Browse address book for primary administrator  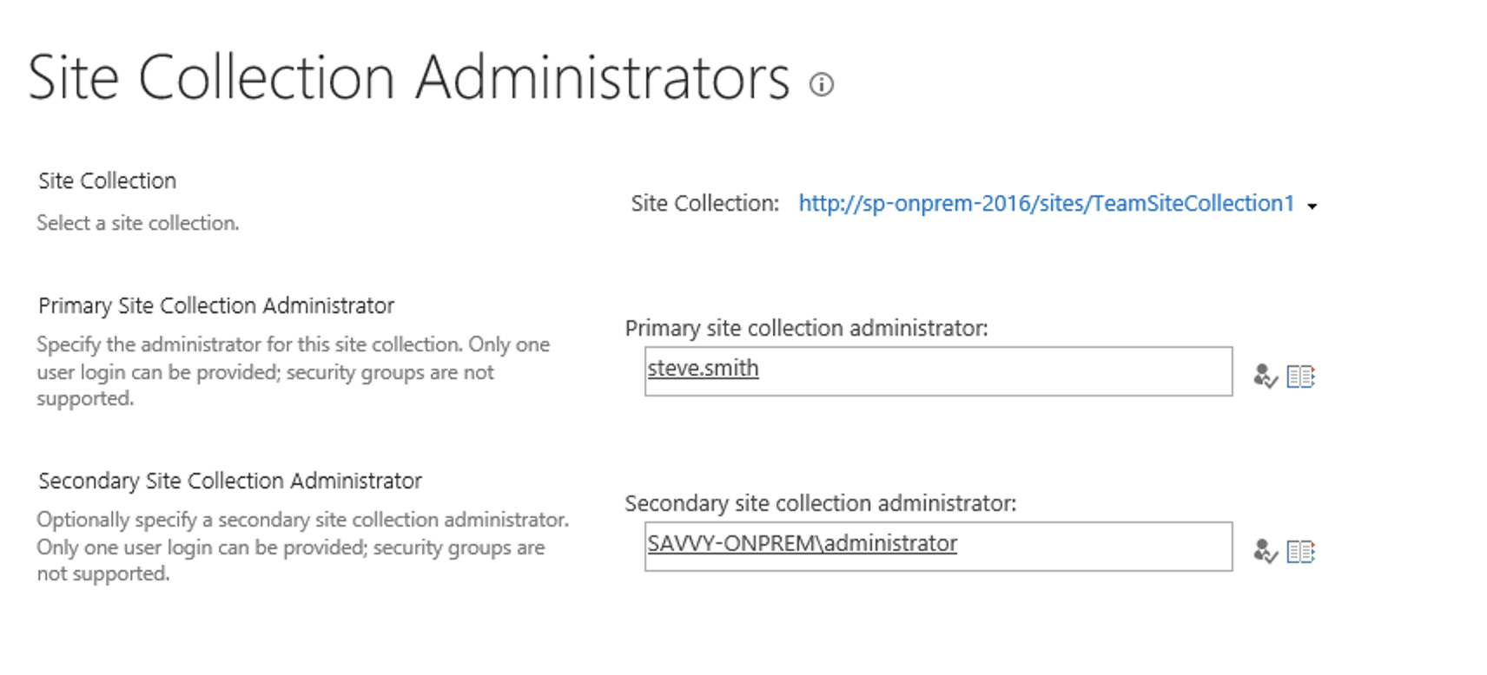click(1300, 377)
